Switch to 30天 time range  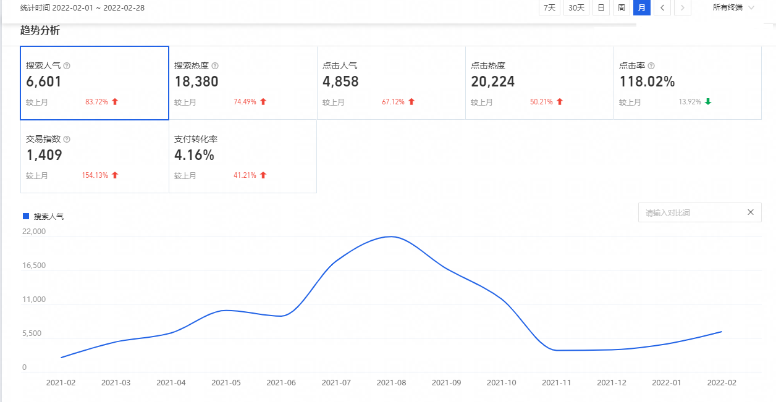coord(576,8)
